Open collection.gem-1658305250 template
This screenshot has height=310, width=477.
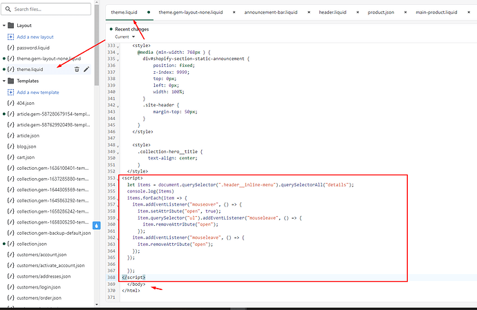(53, 222)
